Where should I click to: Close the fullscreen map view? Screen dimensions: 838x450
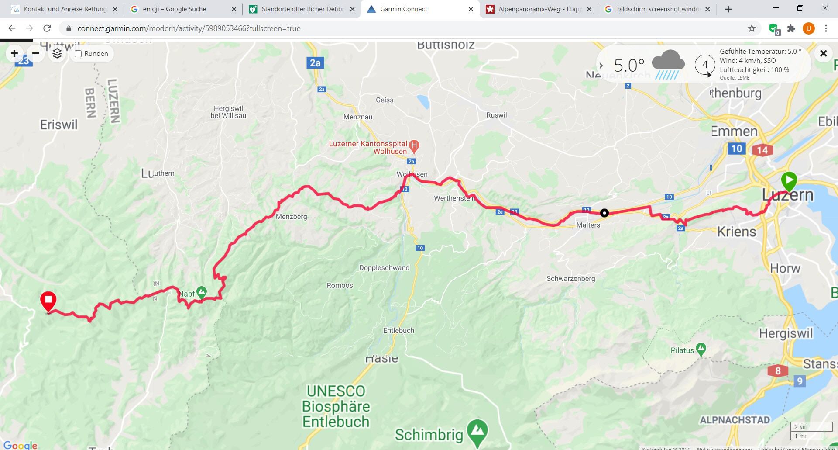pos(823,53)
